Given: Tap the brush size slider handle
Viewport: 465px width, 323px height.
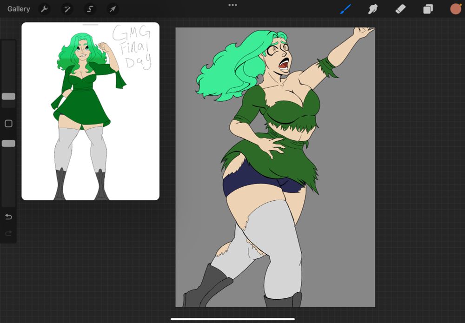Looking at the screenshot, I should (x=8, y=96).
